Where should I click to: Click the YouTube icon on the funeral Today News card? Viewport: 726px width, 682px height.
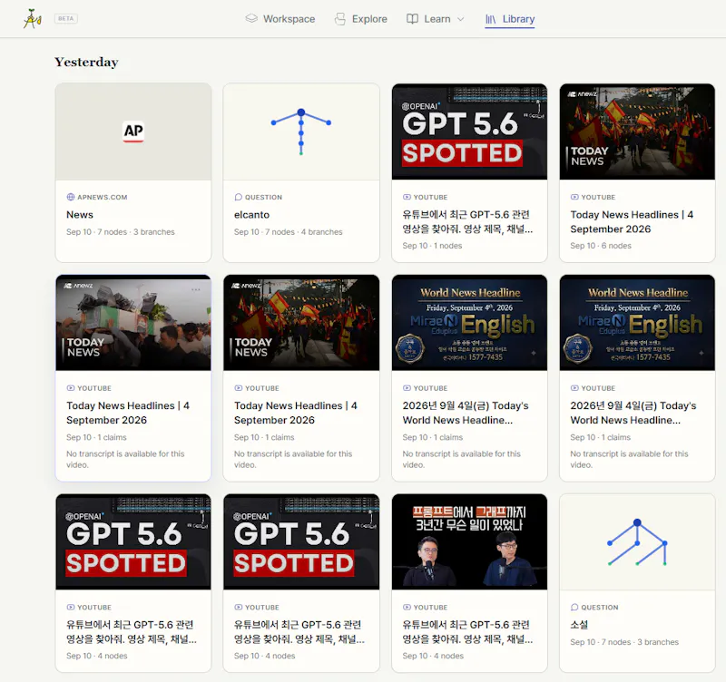coord(71,388)
